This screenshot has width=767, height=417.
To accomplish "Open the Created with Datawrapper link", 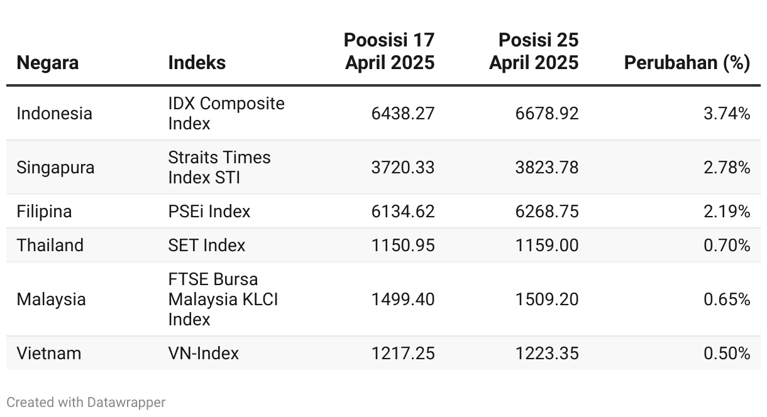I will point(86,403).
